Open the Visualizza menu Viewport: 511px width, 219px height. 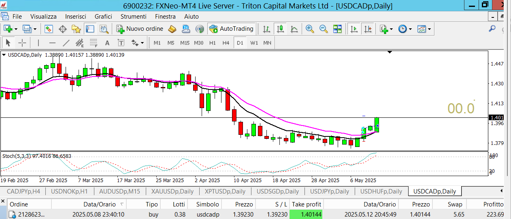[x=43, y=17]
